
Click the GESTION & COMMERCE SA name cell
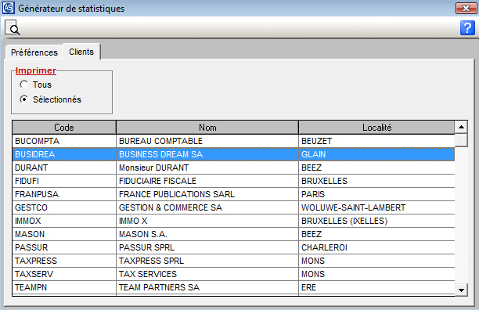pyautogui.click(x=207, y=207)
